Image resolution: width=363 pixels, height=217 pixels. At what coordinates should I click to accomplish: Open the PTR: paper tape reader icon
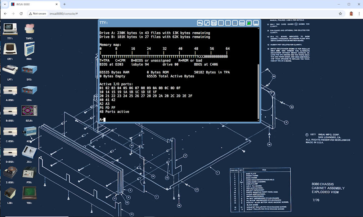click(x=29, y=173)
